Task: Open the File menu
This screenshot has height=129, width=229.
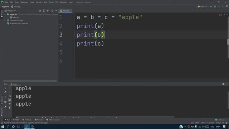Action: click(6, 3)
